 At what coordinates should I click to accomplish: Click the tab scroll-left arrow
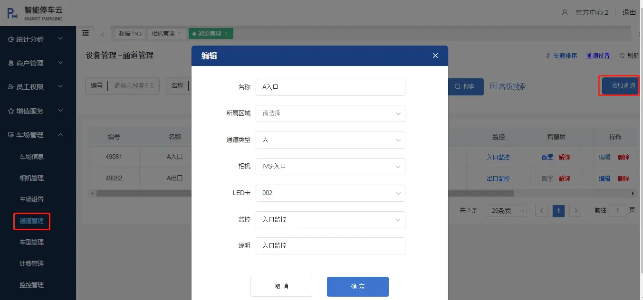(x=102, y=34)
